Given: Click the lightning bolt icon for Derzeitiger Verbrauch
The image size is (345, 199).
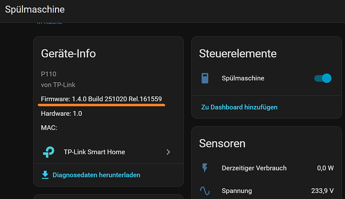Looking at the screenshot, I should (x=205, y=168).
